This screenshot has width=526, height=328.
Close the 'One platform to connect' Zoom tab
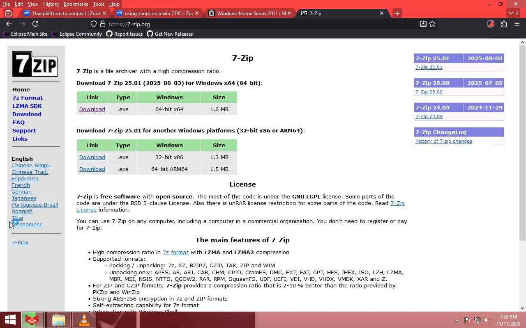coord(104,13)
